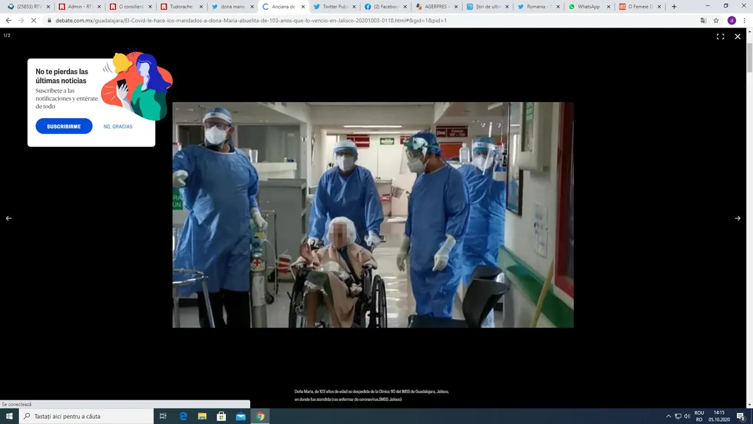Screen dimensions: 753x424
Task: Dismiss notifications with NO, GRACIAS
Action: pos(118,126)
